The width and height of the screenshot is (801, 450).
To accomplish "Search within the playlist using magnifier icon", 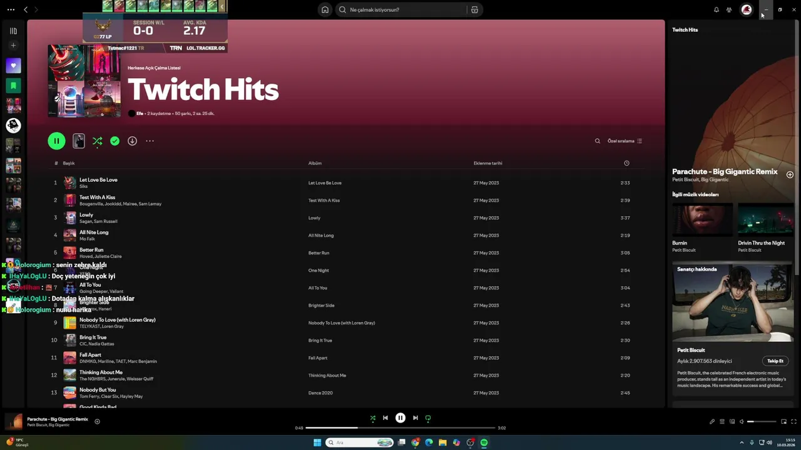I will [597, 141].
